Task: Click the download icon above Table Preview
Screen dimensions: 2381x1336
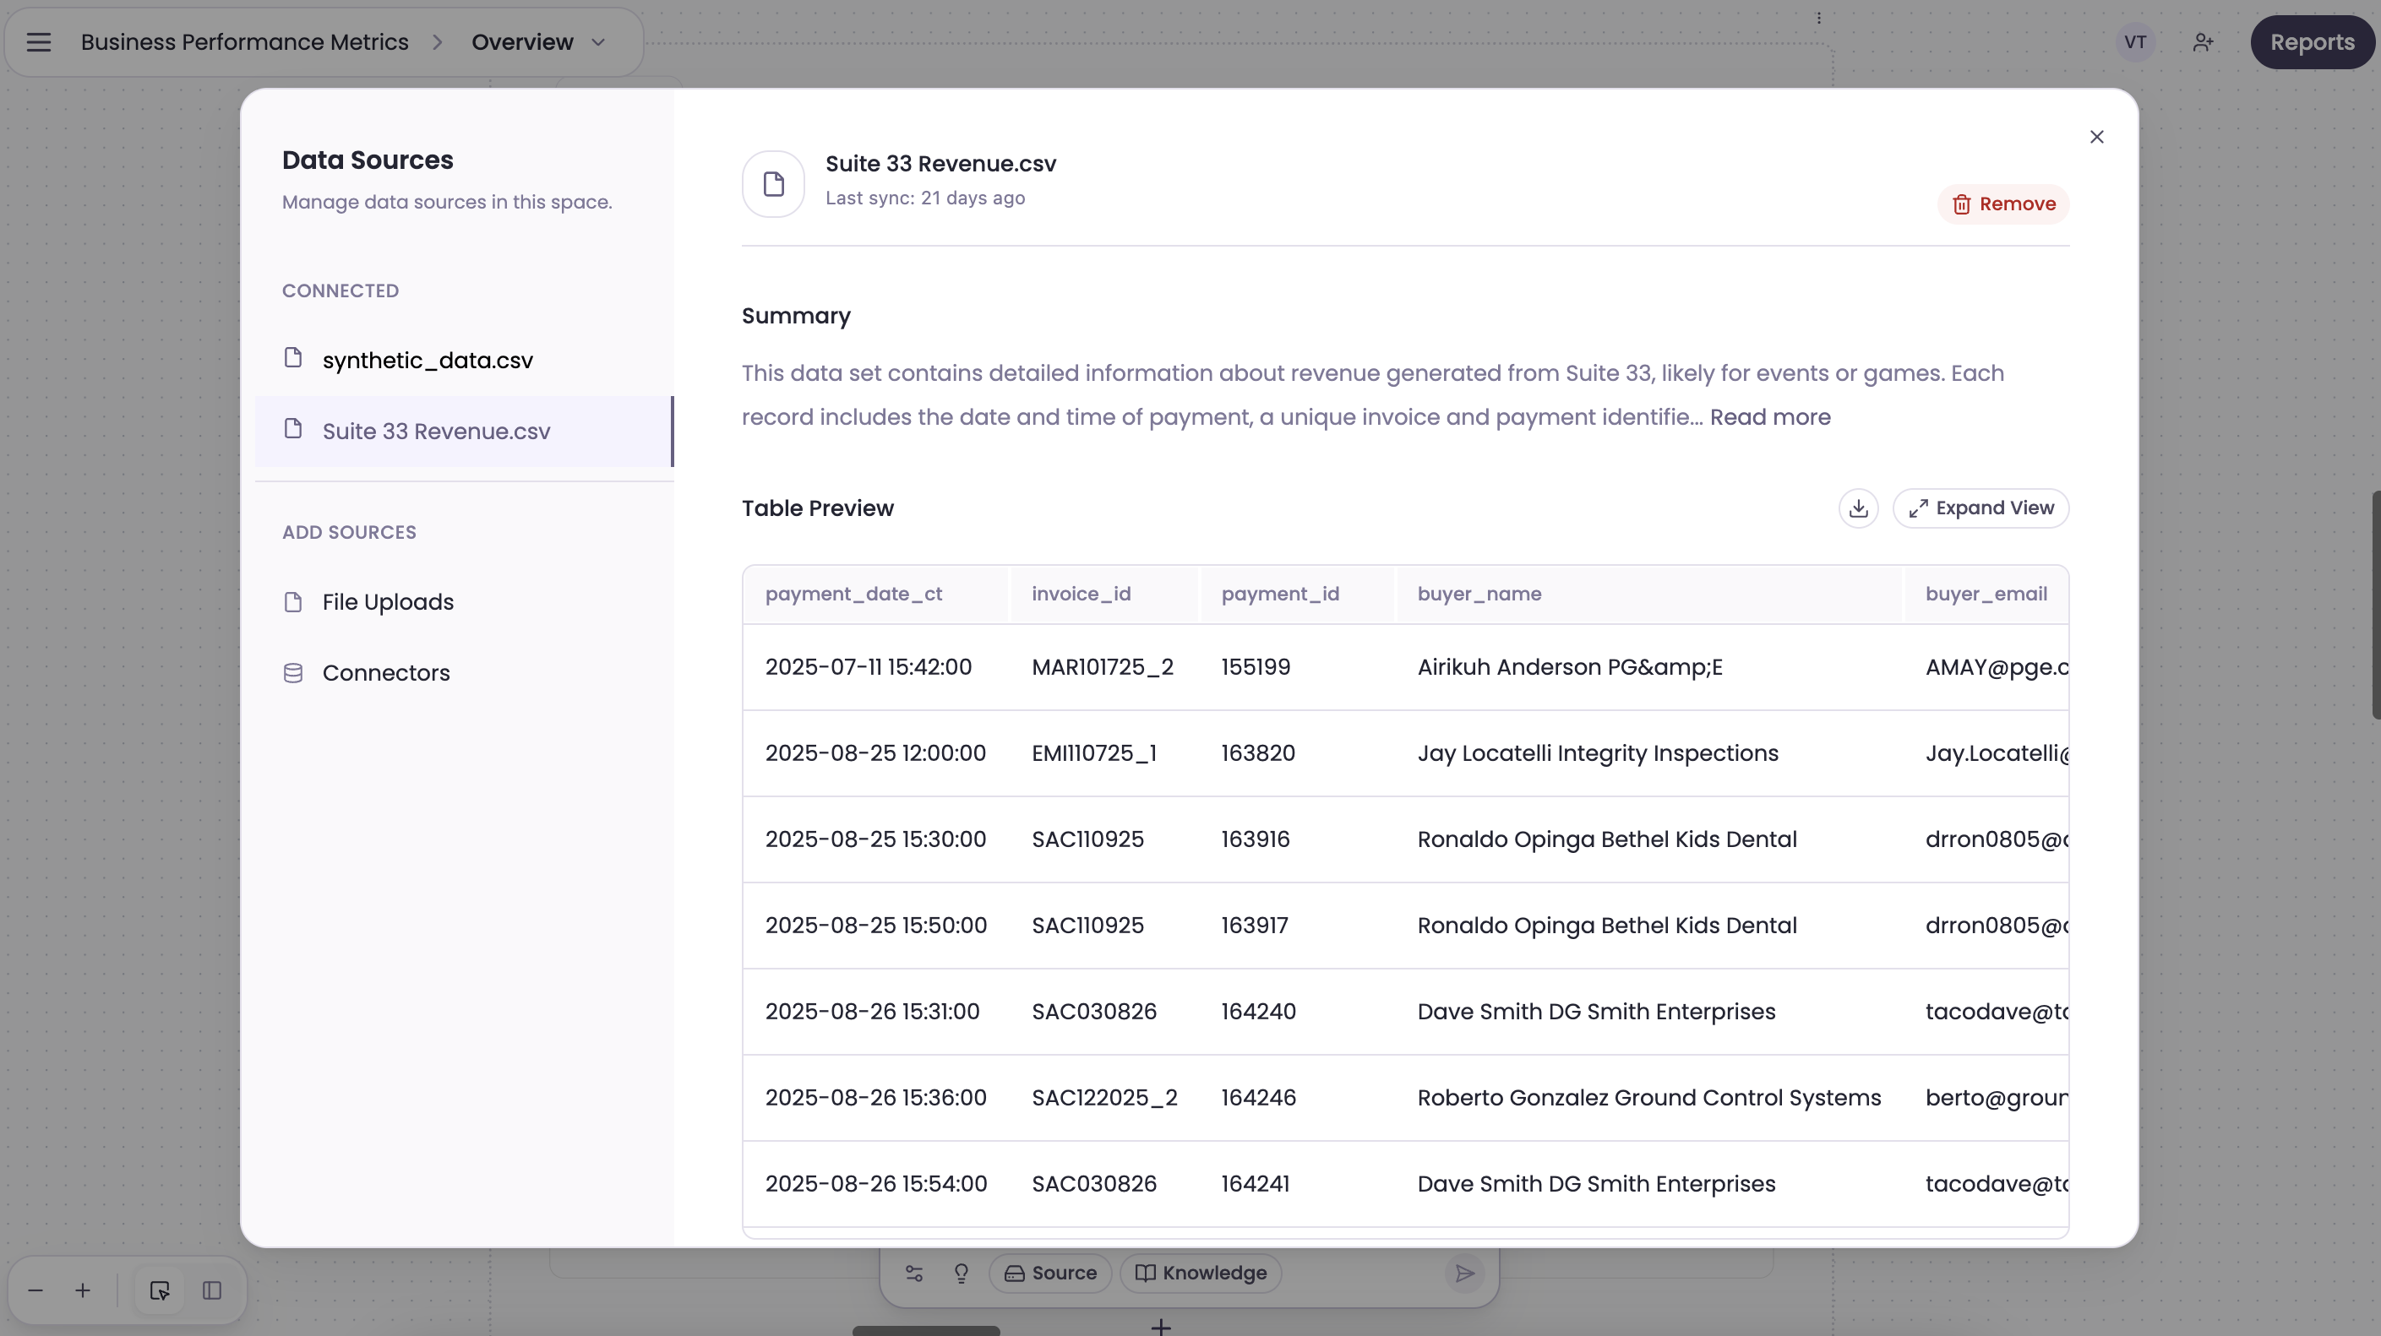Action: pos(1858,508)
